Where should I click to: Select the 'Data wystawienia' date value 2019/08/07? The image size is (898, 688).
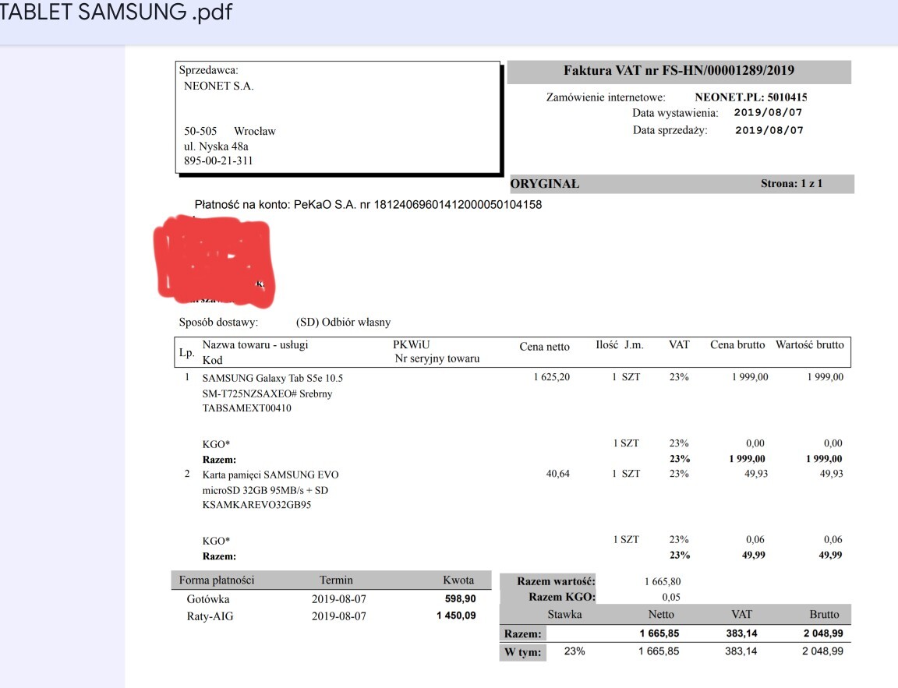pyautogui.click(x=768, y=112)
